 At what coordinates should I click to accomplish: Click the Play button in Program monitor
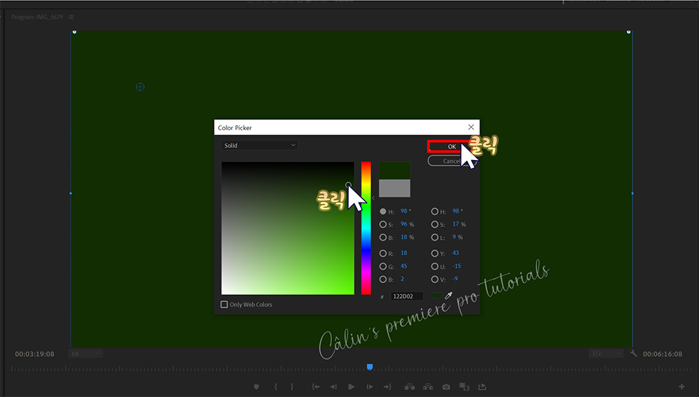[x=352, y=387]
